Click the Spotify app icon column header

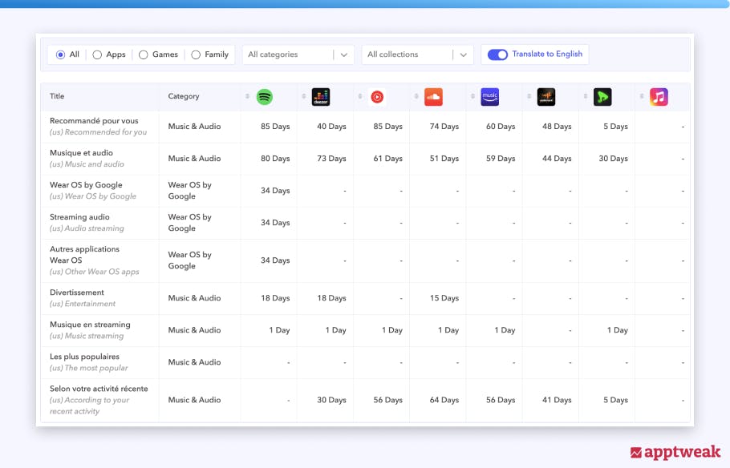pos(265,97)
